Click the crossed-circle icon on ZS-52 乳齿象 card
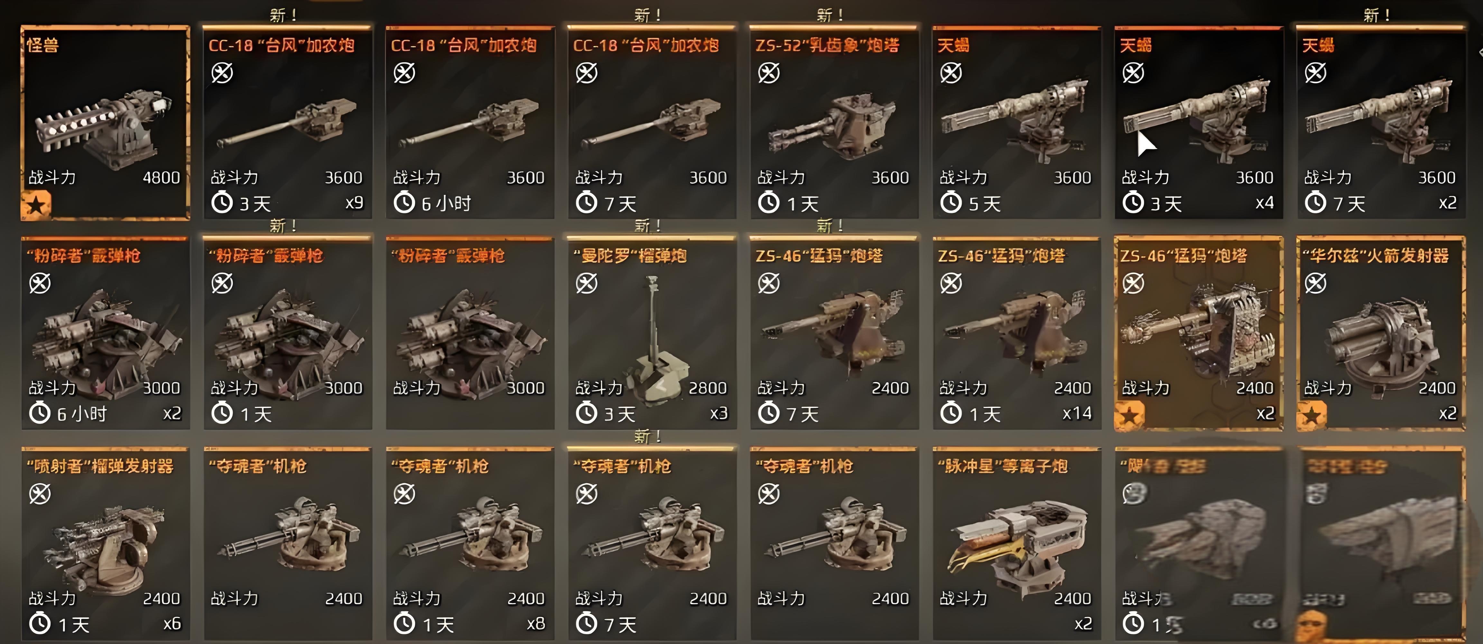Screen dimensions: 1483x644 click(769, 73)
